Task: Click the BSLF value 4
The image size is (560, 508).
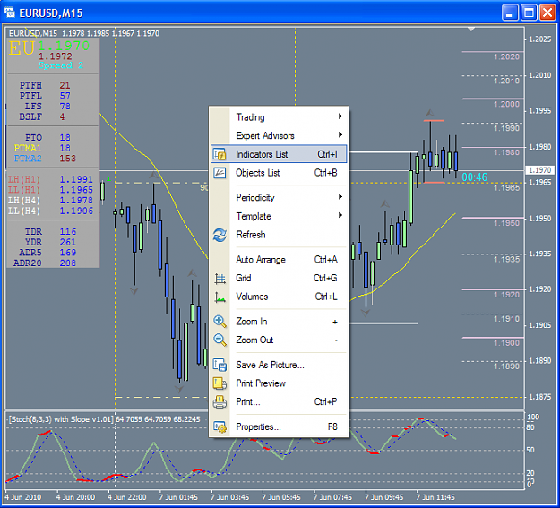Action: point(62,117)
